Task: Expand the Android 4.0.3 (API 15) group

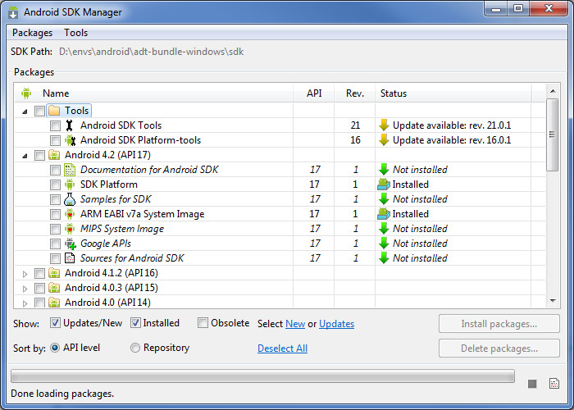Action: (25, 289)
